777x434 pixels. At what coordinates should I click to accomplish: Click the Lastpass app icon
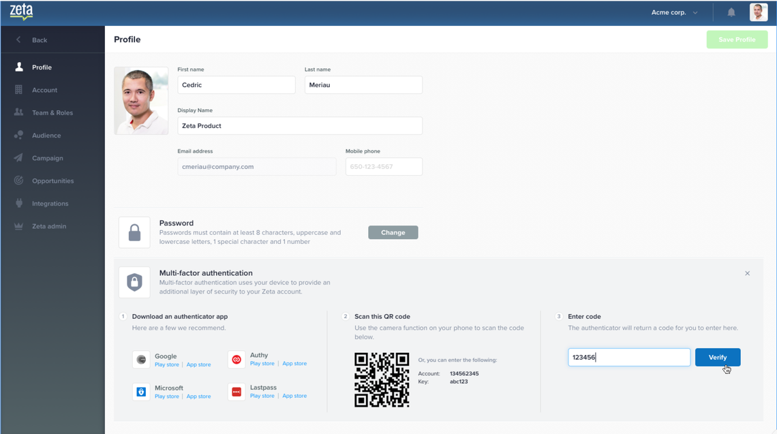[237, 392]
